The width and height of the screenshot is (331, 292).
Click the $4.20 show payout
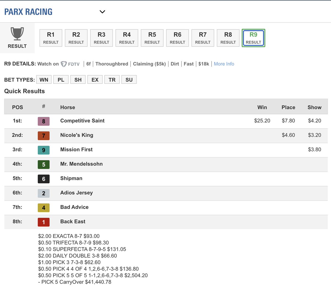(315, 121)
